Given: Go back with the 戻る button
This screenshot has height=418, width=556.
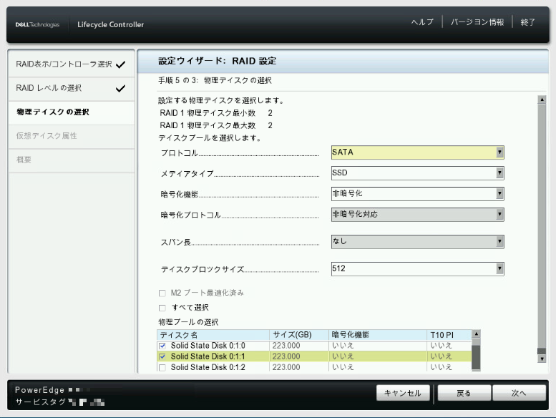Looking at the screenshot, I should pos(464,393).
